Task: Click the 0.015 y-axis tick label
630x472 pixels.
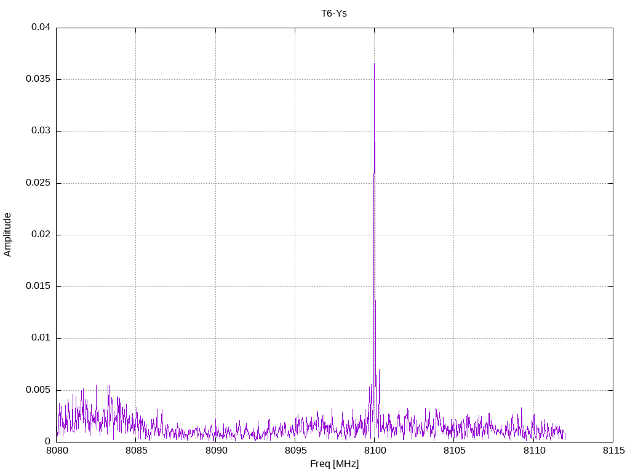Action: tap(38, 286)
